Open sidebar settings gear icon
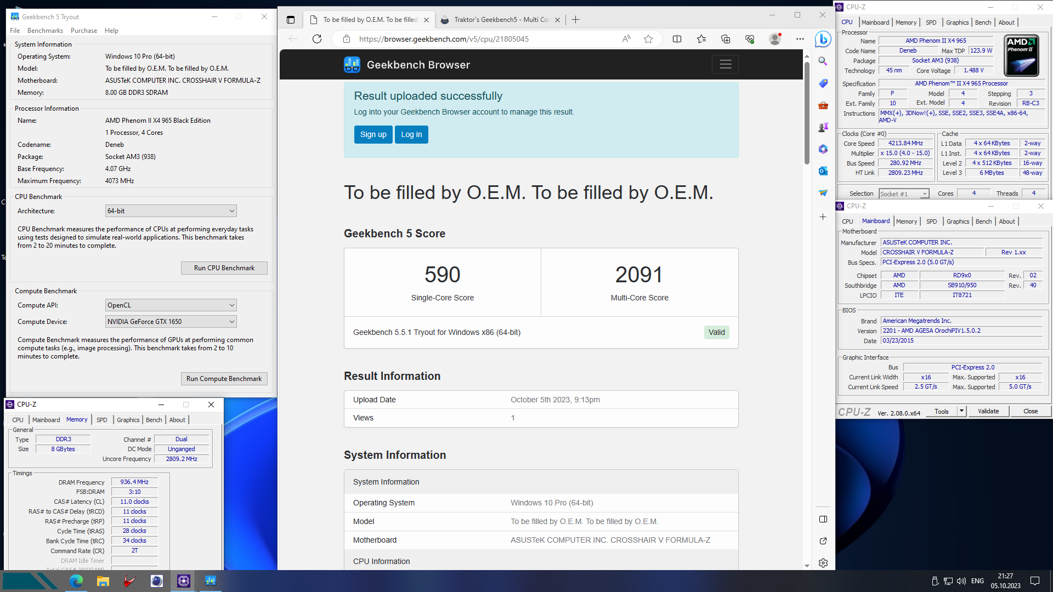The width and height of the screenshot is (1053, 592). coord(823,563)
